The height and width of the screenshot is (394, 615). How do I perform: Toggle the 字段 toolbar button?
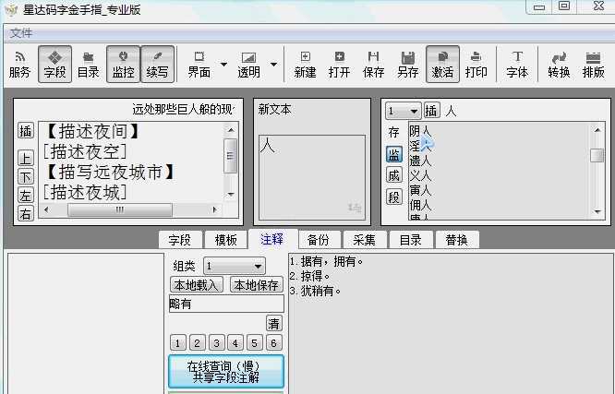tap(54, 65)
